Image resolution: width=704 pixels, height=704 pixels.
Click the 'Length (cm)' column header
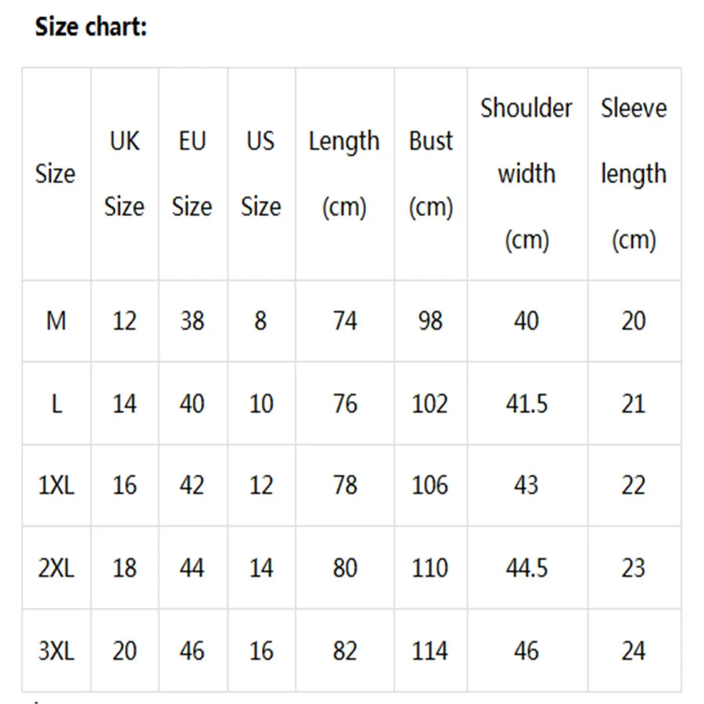point(344,174)
